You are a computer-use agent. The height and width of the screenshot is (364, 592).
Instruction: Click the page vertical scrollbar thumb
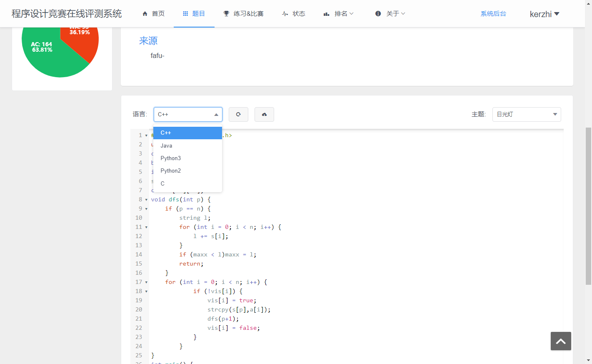tap(588, 206)
